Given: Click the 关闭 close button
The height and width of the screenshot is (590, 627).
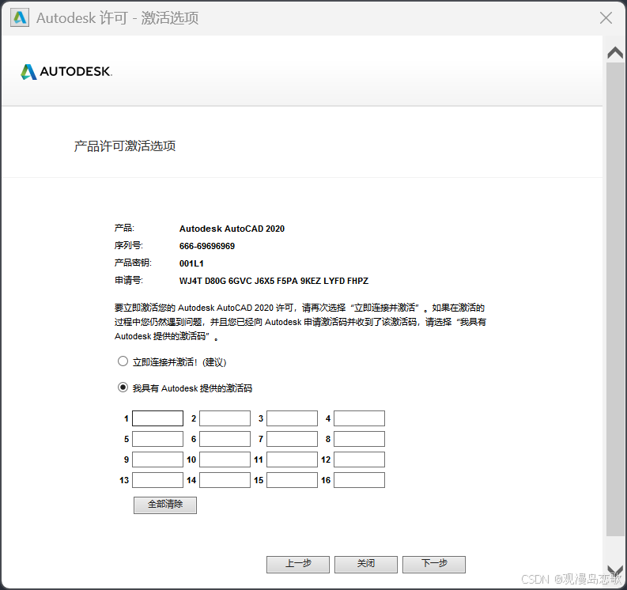Looking at the screenshot, I should [x=366, y=565].
